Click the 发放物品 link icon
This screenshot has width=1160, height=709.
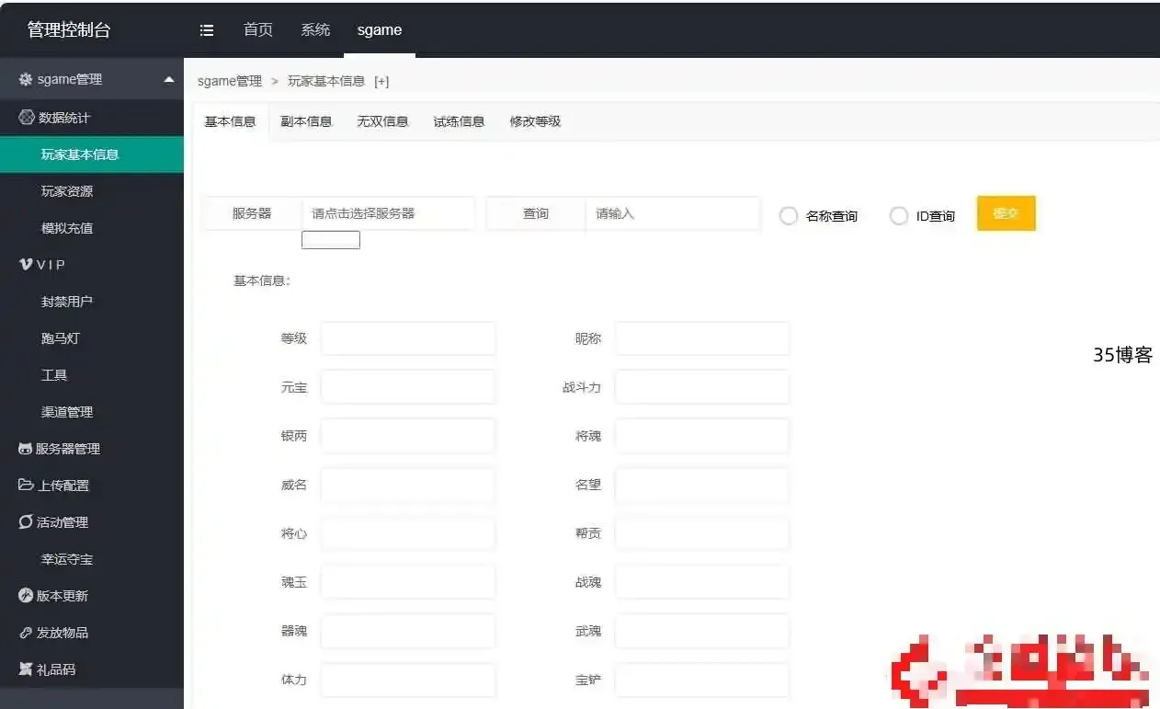[26, 633]
